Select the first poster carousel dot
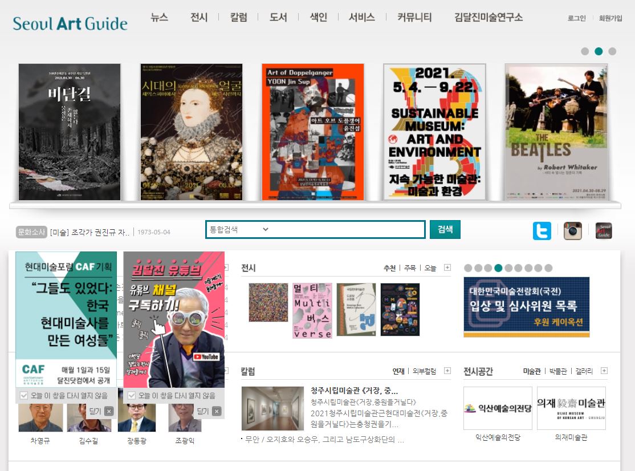635x471 pixels. [x=585, y=51]
